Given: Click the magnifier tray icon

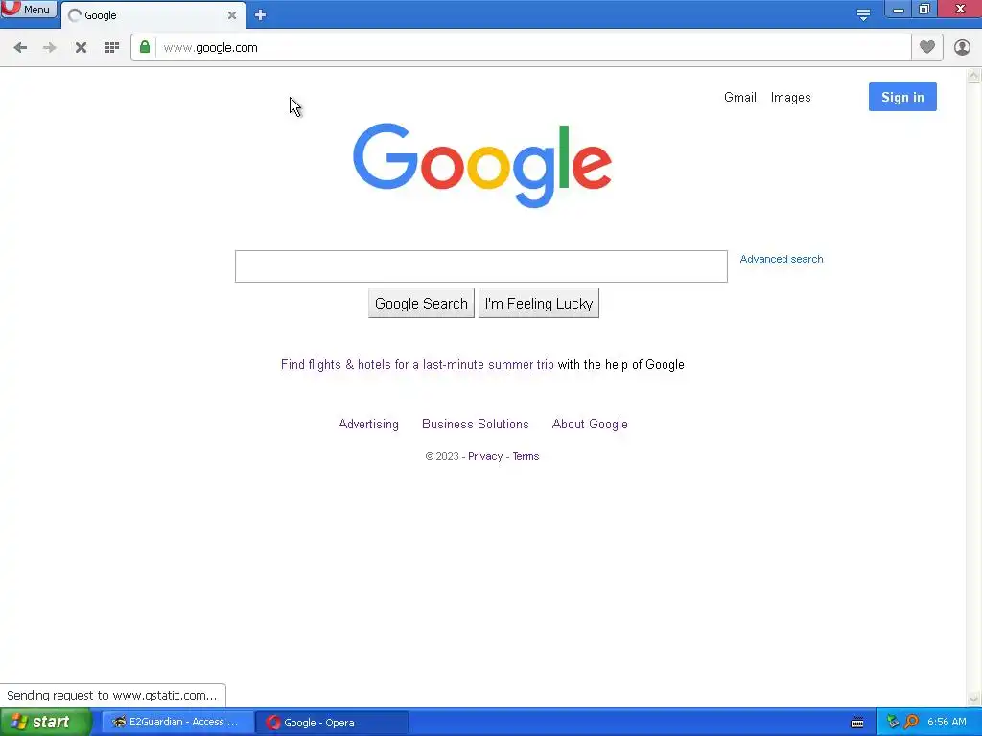Looking at the screenshot, I should point(911,723).
